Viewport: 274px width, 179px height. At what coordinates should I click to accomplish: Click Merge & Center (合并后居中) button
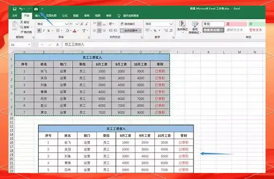131,31
